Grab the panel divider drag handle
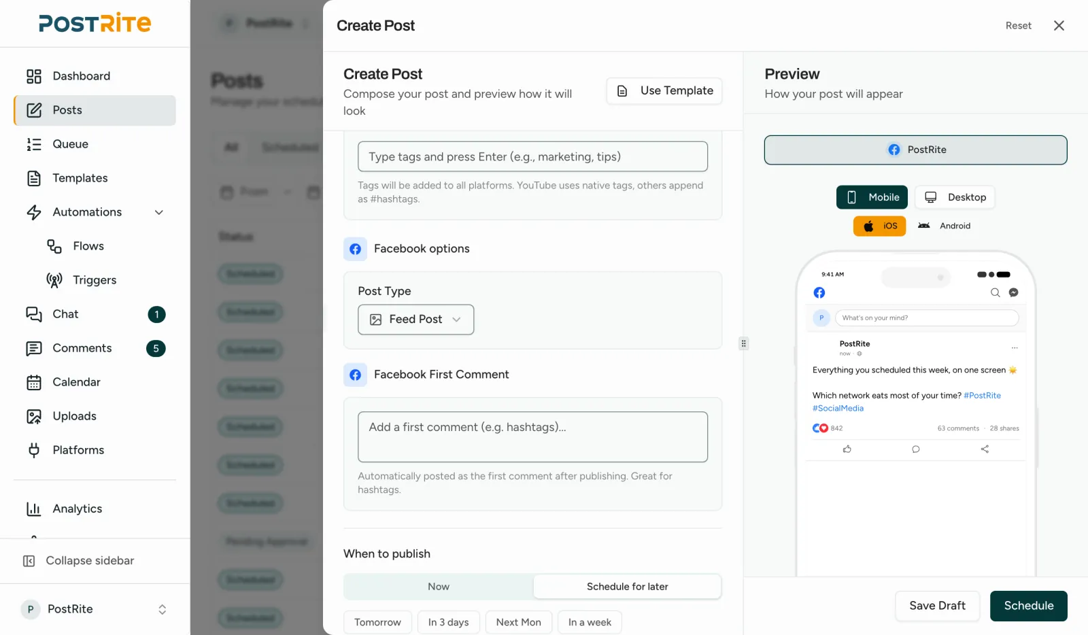Screen dimensions: 1088x635 pos(744,343)
